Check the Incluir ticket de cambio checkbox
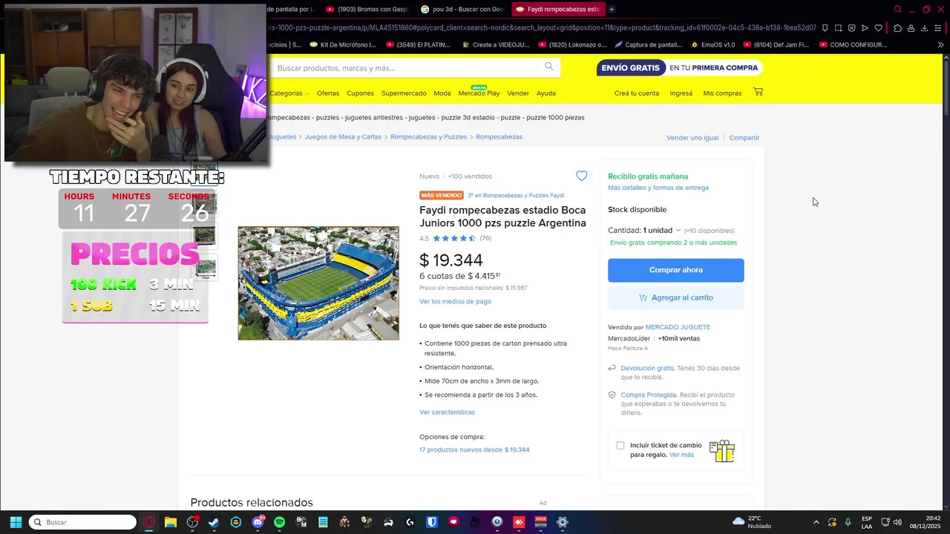Screen dimensions: 950x534 tap(620, 445)
